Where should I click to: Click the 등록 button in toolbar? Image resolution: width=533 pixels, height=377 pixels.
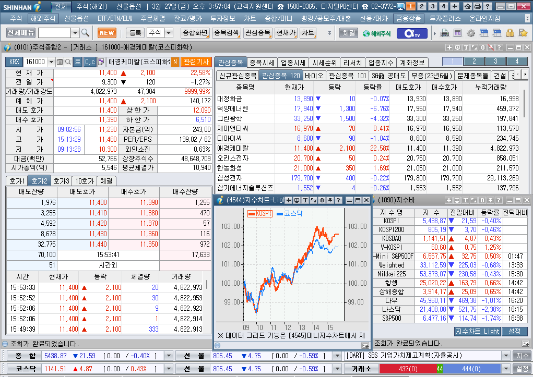coord(135,33)
